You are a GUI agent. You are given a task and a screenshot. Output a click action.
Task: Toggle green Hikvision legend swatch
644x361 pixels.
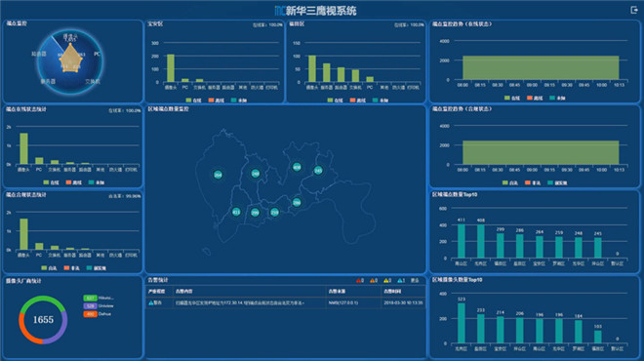coord(90,298)
